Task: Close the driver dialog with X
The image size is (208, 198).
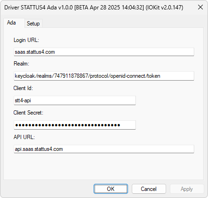Action: tap(200, 7)
